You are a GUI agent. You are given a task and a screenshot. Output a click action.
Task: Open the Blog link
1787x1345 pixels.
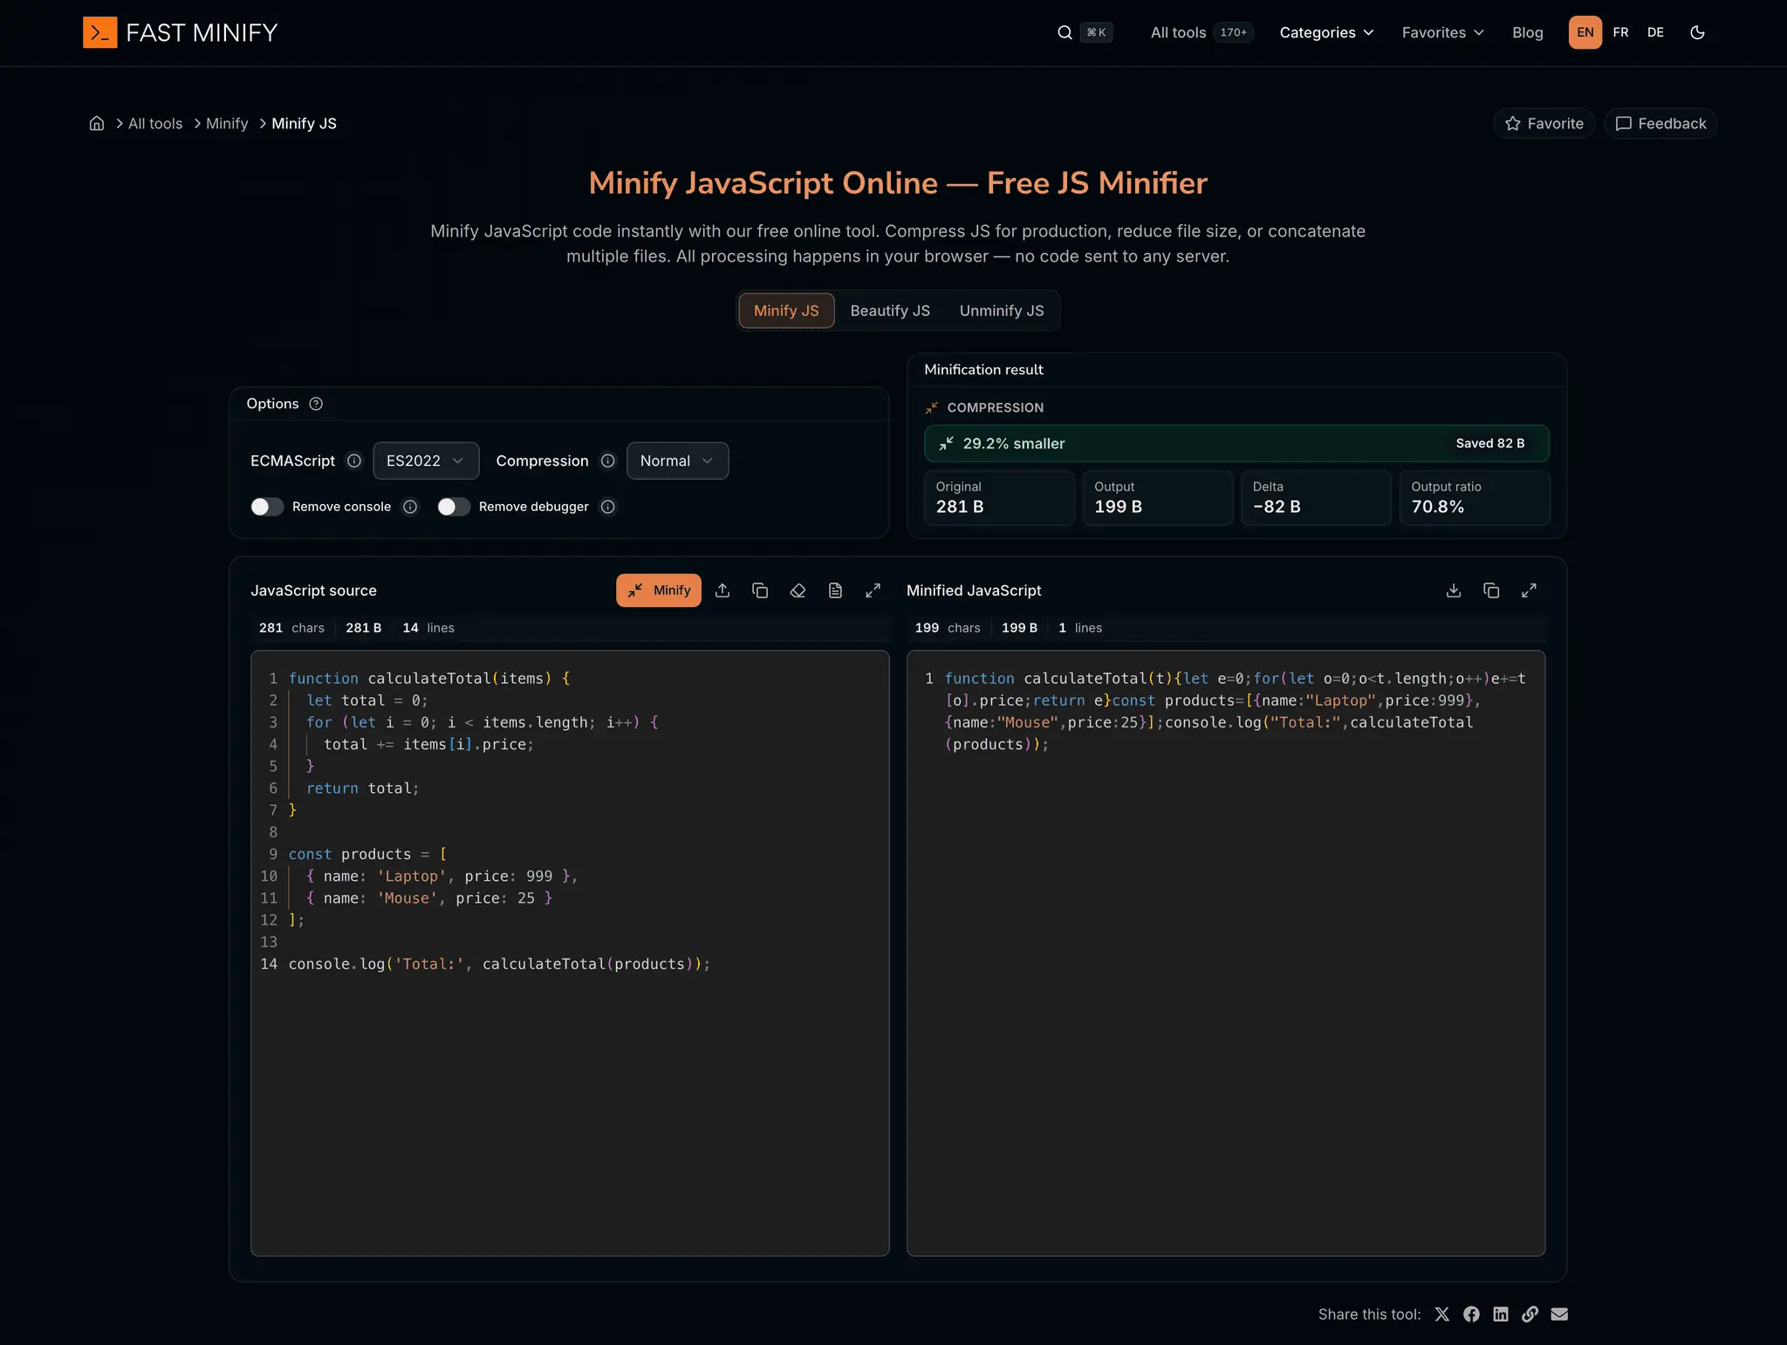point(1527,32)
